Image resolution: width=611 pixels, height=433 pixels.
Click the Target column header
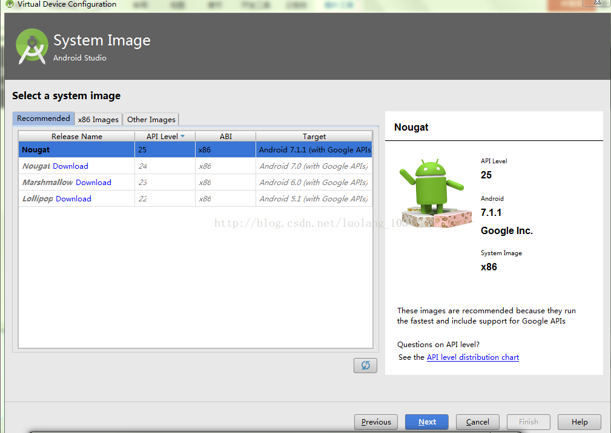[x=314, y=137]
